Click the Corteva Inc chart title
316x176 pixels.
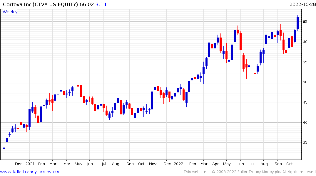40,4
